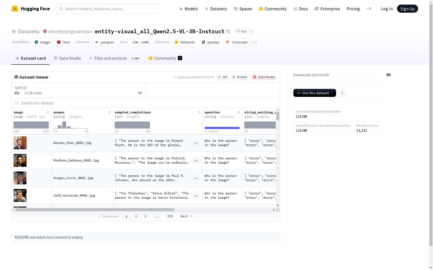Open the Stefano_Gabbana_0001 image thumbnail
433x270 pixels.
coord(20,160)
